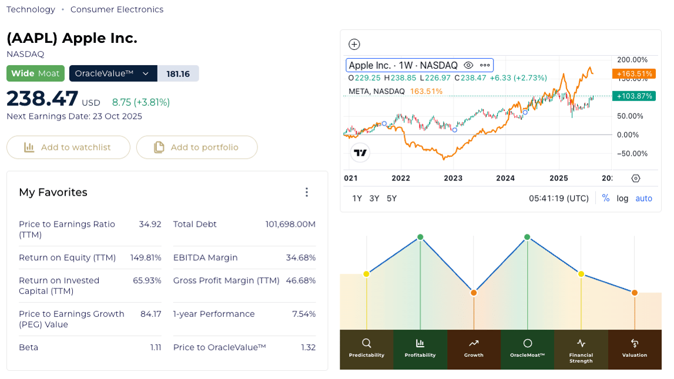The height and width of the screenshot is (379, 674).
Task: Click the chart time 05:41:19 (UTC)
Action: [x=559, y=199]
